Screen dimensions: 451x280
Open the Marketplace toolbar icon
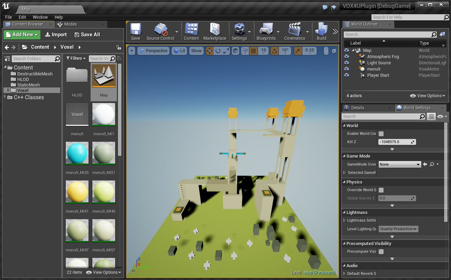click(x=215, y=32)
